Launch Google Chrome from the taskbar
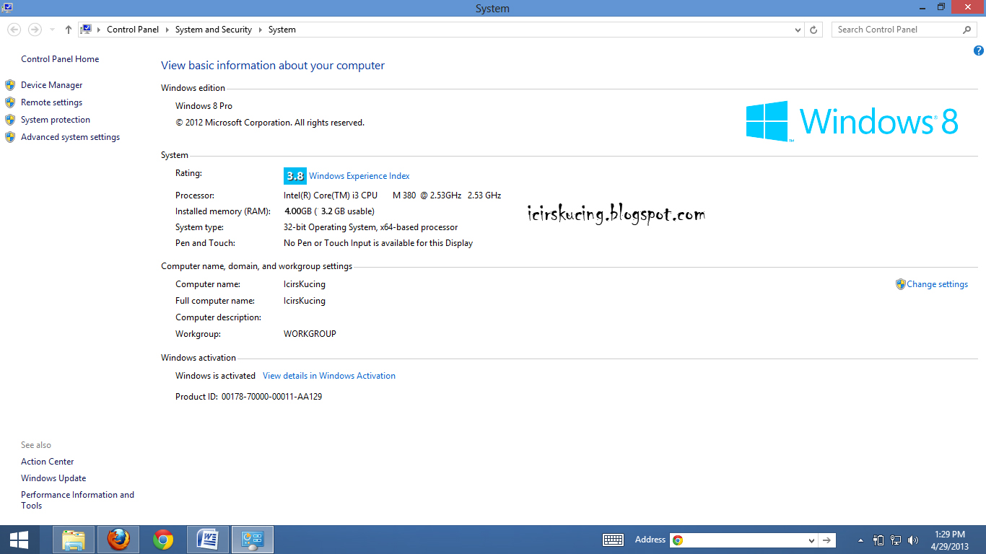 point(163,540)
